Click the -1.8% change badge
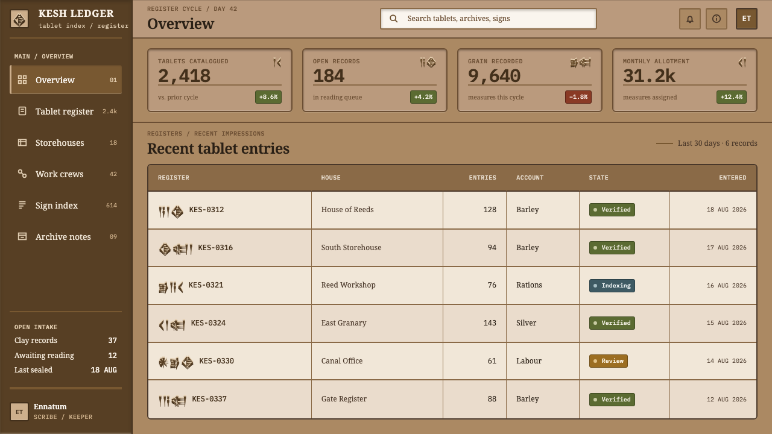 pos(578,97)
